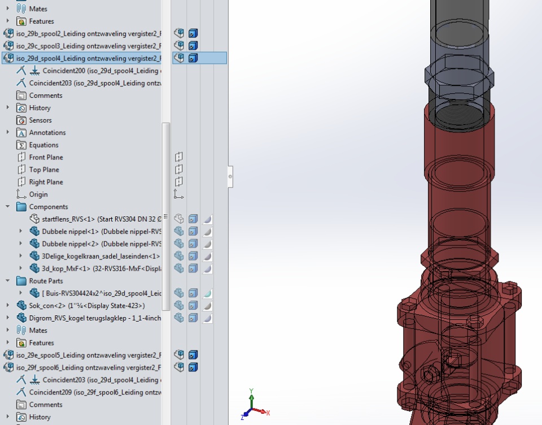Click appearance swatch for Digrom_RVS_kogel terugslagklep
This screenshot has width=542, height=425.
click(207, 318)
